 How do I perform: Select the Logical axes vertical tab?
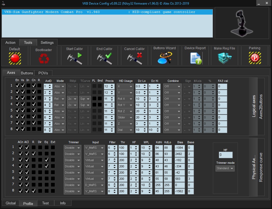tap(254, 107)
